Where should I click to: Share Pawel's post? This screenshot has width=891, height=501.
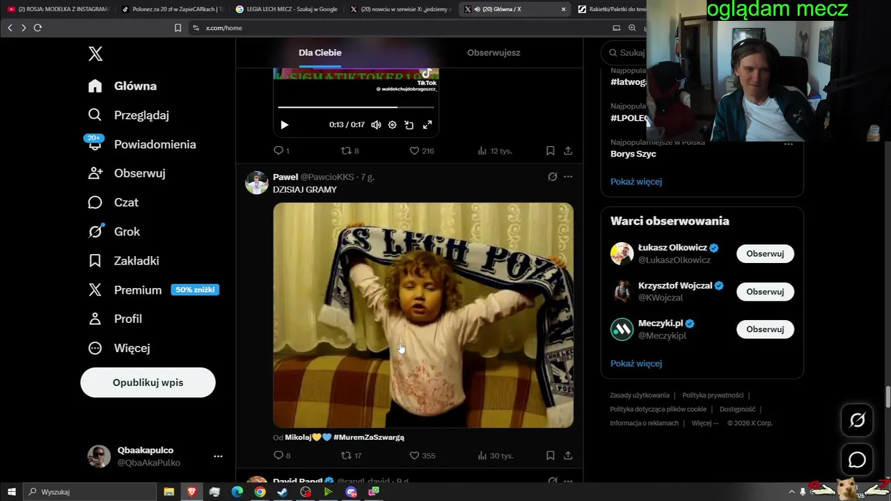[x=568, y=456]
